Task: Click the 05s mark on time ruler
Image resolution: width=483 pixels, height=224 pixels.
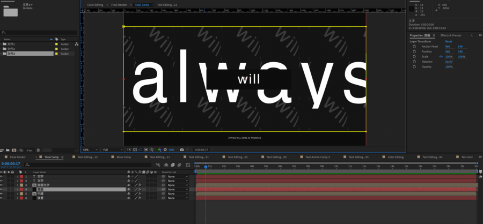Action: click(x=266, y=166)
